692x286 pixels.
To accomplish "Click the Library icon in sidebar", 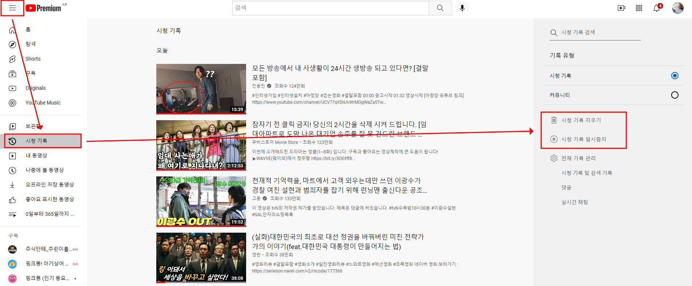I will (x=12, y=127).
